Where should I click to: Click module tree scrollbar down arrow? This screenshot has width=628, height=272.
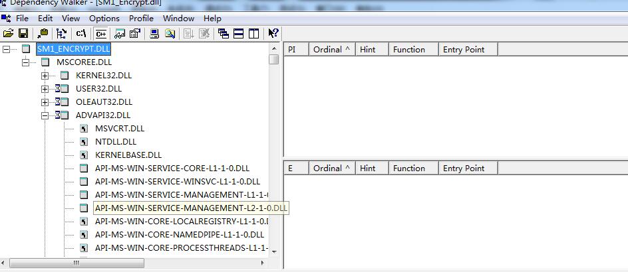click(274, 251)
